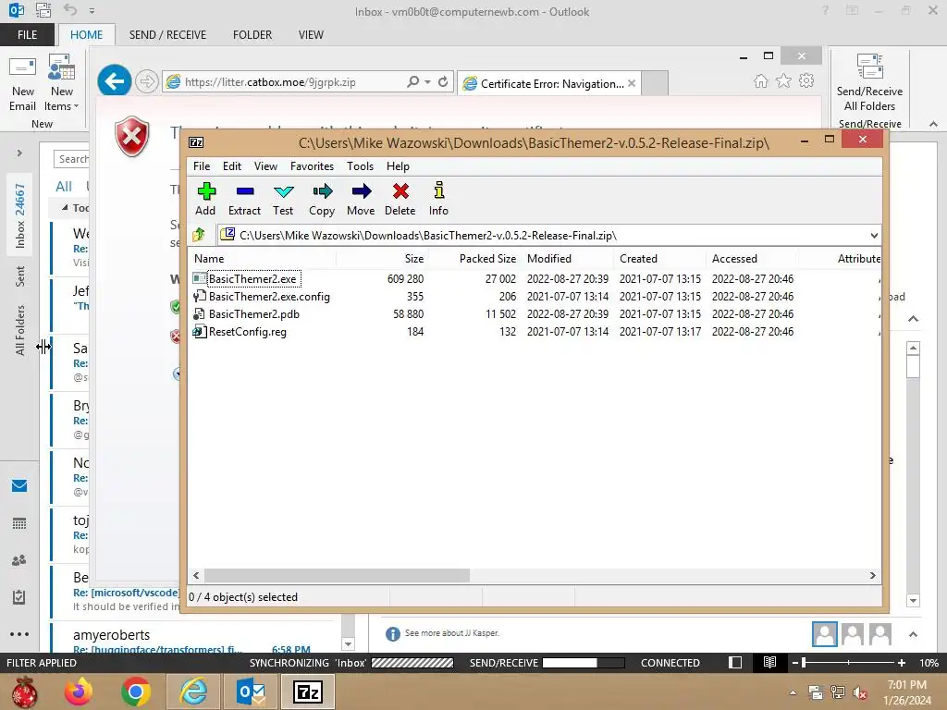The width and height of the screenshot is (947, 710).
Task: Open New Items dropdown in Outlook
Action: click(x=62, y=83)
